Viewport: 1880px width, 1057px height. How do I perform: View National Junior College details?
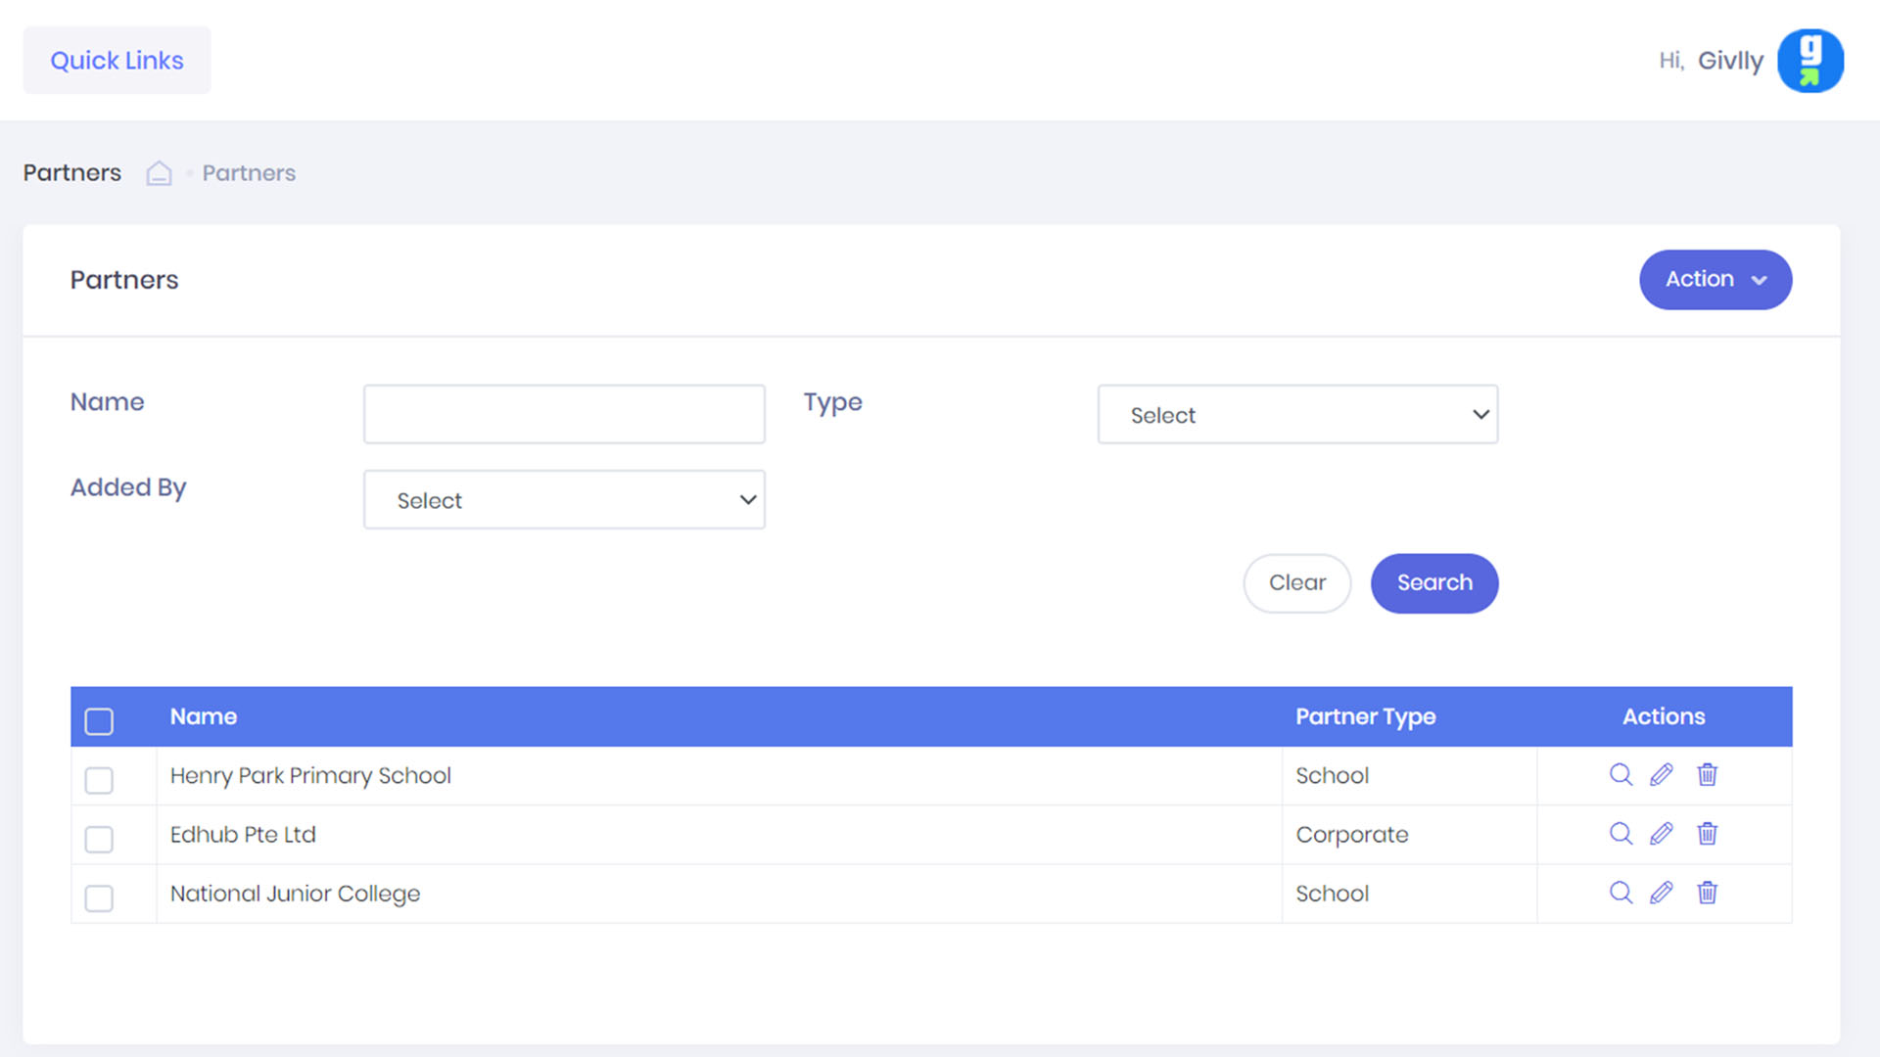point(1621,893)
